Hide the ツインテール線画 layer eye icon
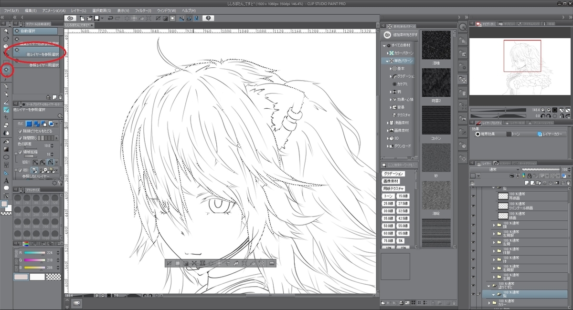Image resolution: width=573 pixels, height=310 pixels. 474,206
